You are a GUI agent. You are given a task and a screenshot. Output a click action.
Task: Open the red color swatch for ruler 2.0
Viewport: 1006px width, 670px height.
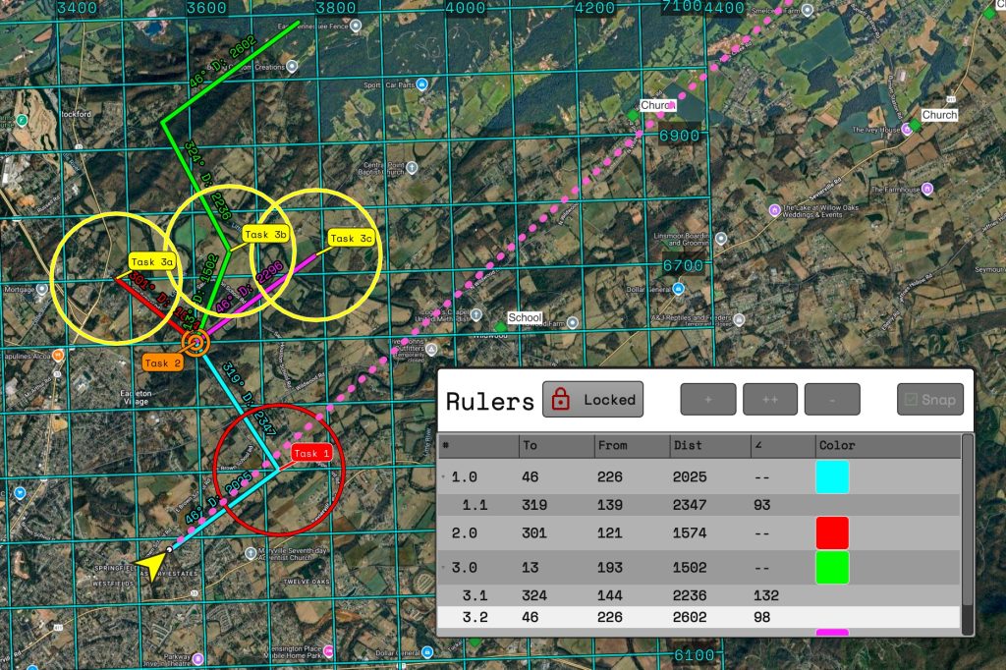[832, 532]
